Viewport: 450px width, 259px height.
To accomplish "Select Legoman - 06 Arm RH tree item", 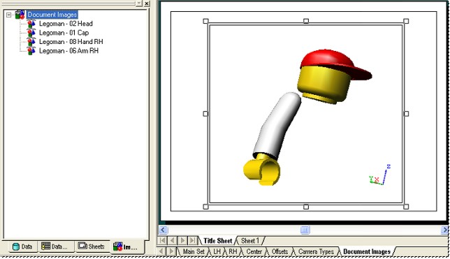I will pyautogui.click(x=68, y=51).
